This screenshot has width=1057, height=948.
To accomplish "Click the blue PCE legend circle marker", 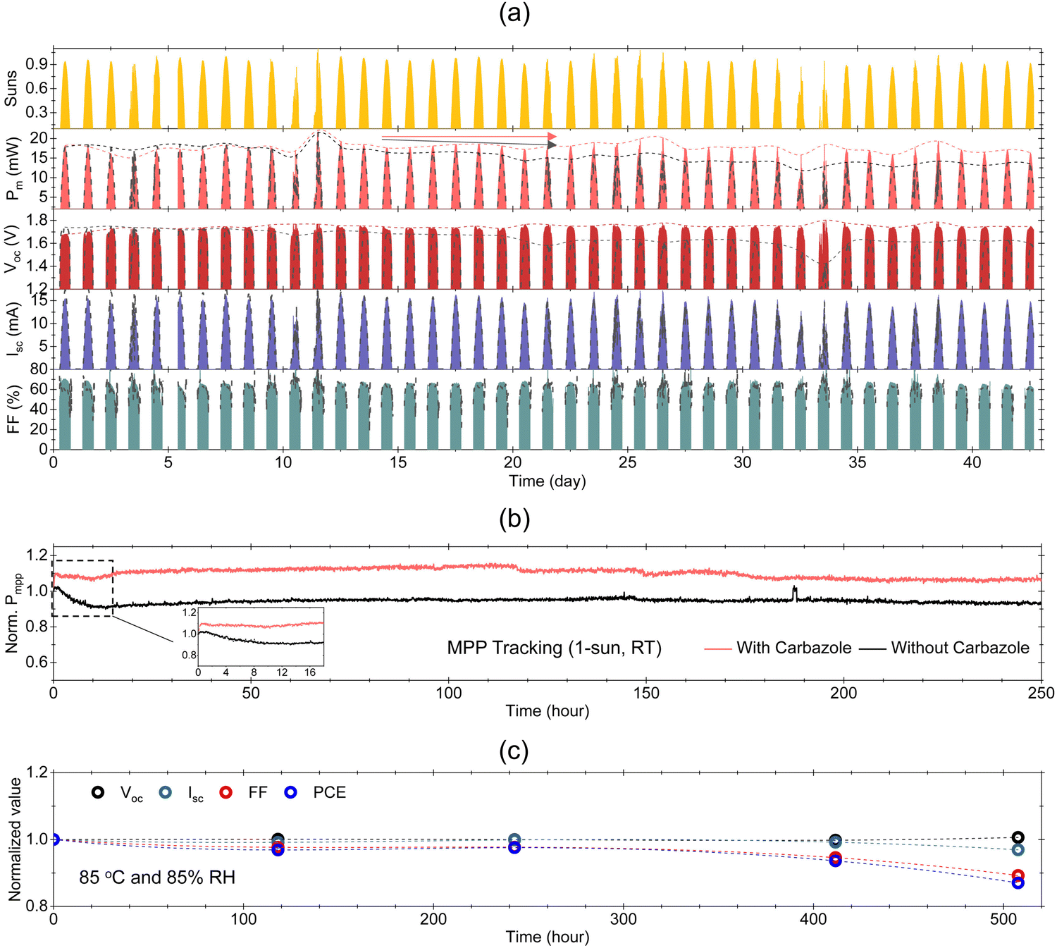I will click(290, 792).
